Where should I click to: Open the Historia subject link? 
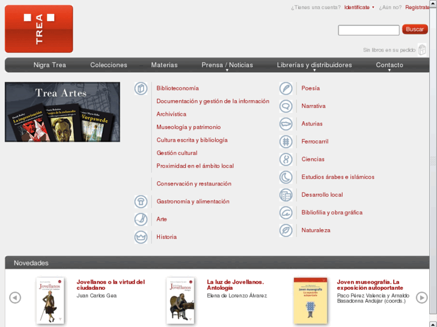[x=167, y=237]
